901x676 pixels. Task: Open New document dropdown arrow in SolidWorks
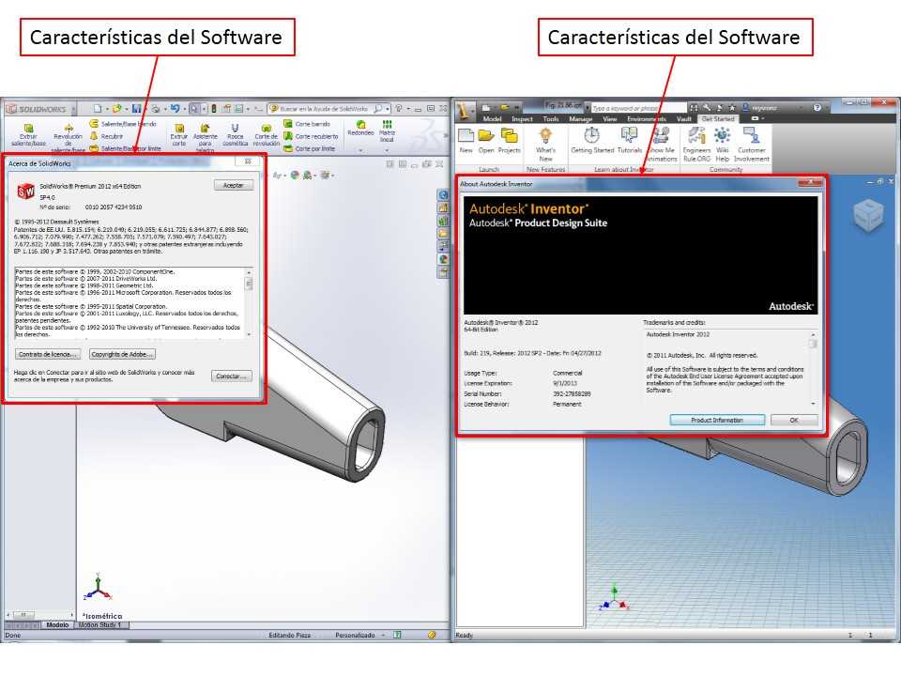pyautogui.click(x=107, y=109)
